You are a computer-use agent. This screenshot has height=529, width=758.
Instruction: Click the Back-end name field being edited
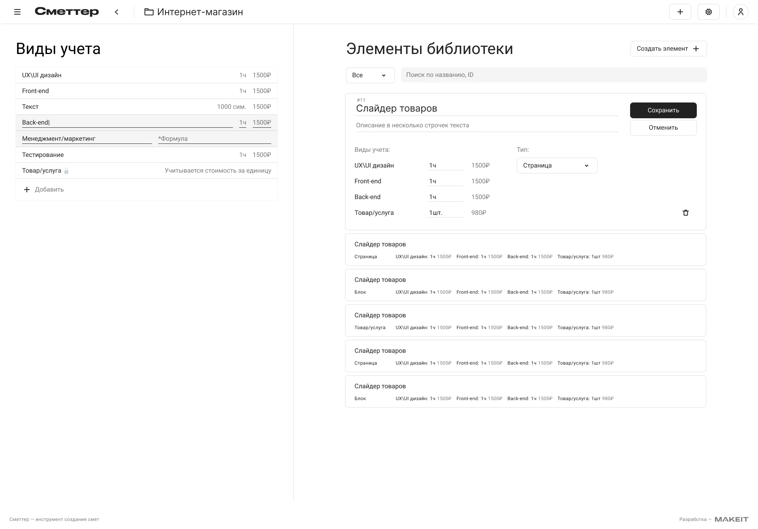click(x=127, y=123)
